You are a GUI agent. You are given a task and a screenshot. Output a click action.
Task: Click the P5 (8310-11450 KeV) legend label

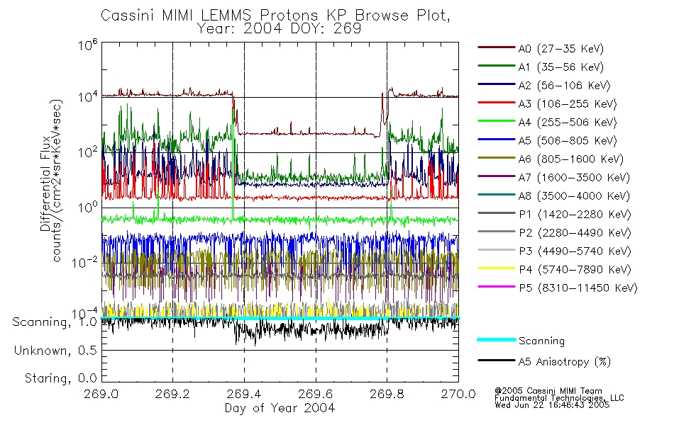click(578, 288)
